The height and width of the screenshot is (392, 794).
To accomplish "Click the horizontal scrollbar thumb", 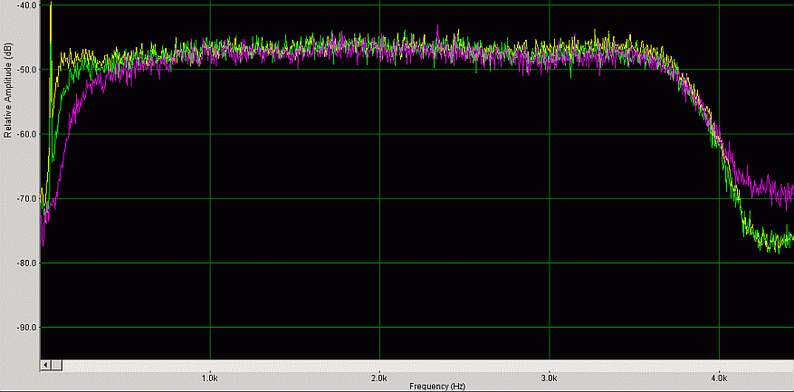I will point(57,365).
